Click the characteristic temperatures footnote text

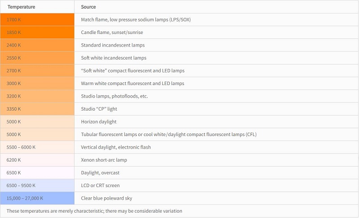point(94,211)
